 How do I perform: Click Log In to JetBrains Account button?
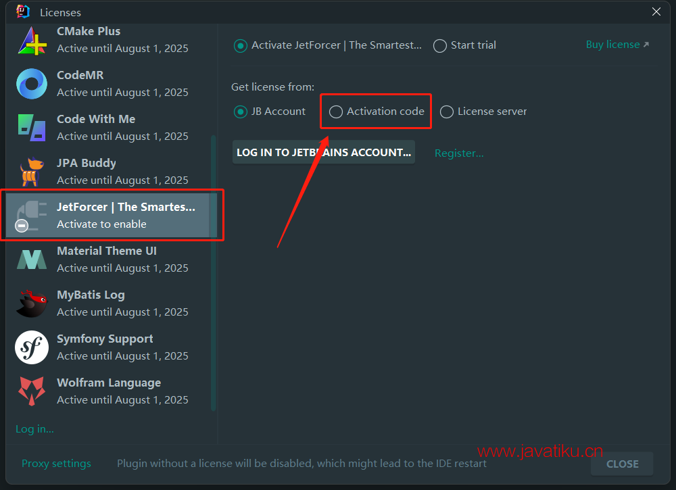coord(324,152)
